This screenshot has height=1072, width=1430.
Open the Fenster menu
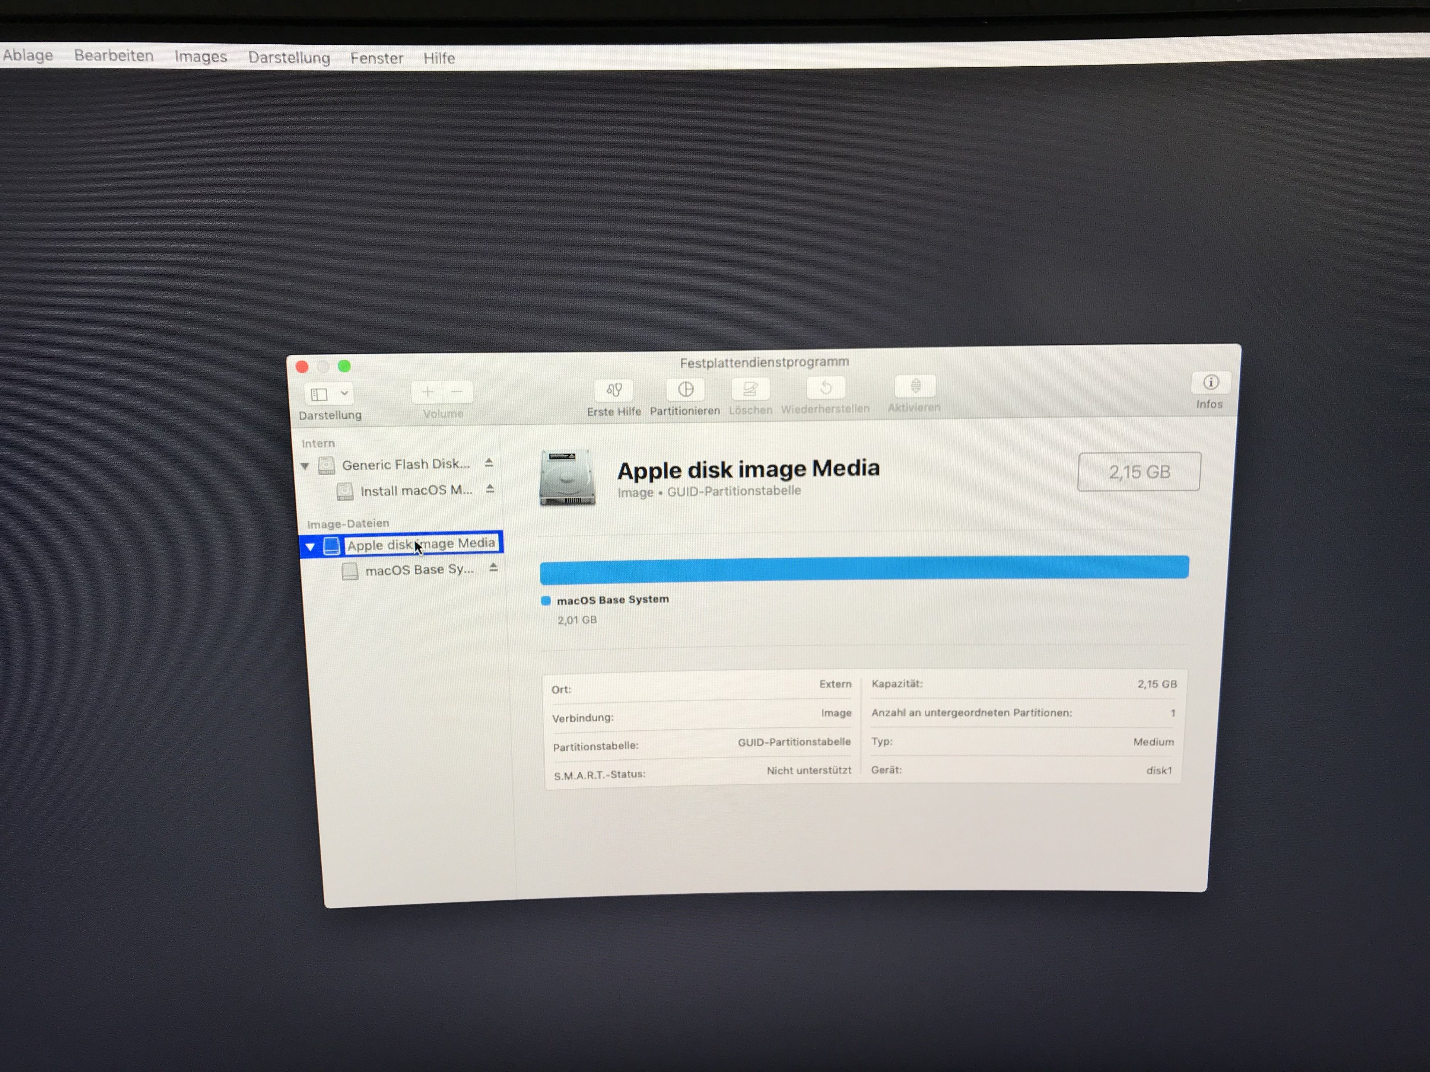(376, 58)
